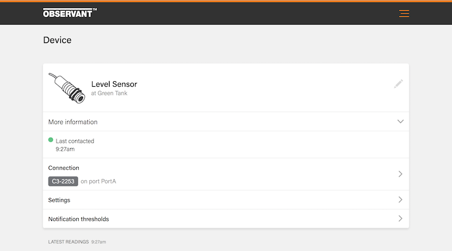Screen dimensions: 452x251
Task: Click the 'at Green Tank' location text
Action: [109, 94]
